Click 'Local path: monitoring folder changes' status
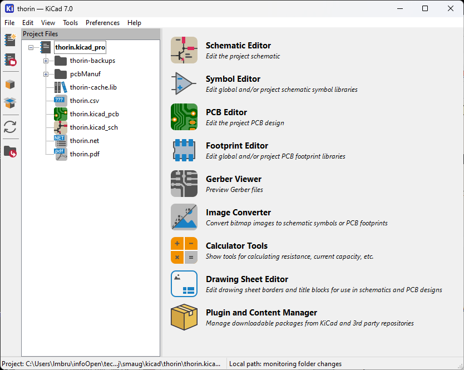The height and width of the screenshot is (370, 464). pyautogui.click(x=285, y=364)
